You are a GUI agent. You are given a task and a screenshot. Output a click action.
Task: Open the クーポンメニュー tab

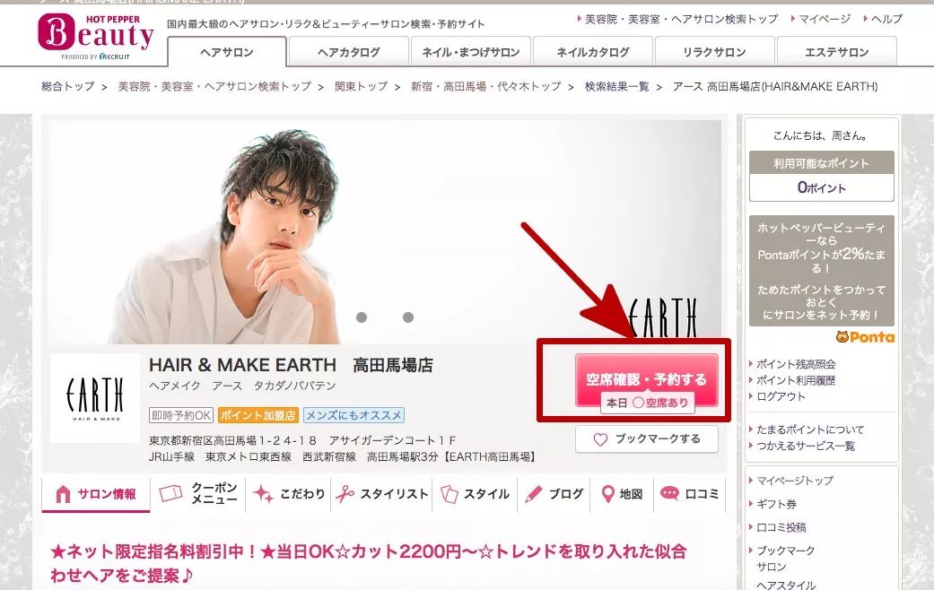(198, 493)
